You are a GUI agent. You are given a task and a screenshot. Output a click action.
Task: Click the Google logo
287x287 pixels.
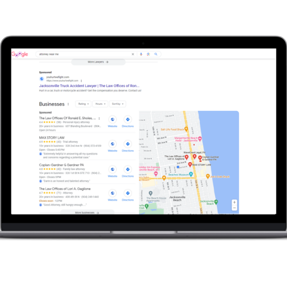coord(20,54)
